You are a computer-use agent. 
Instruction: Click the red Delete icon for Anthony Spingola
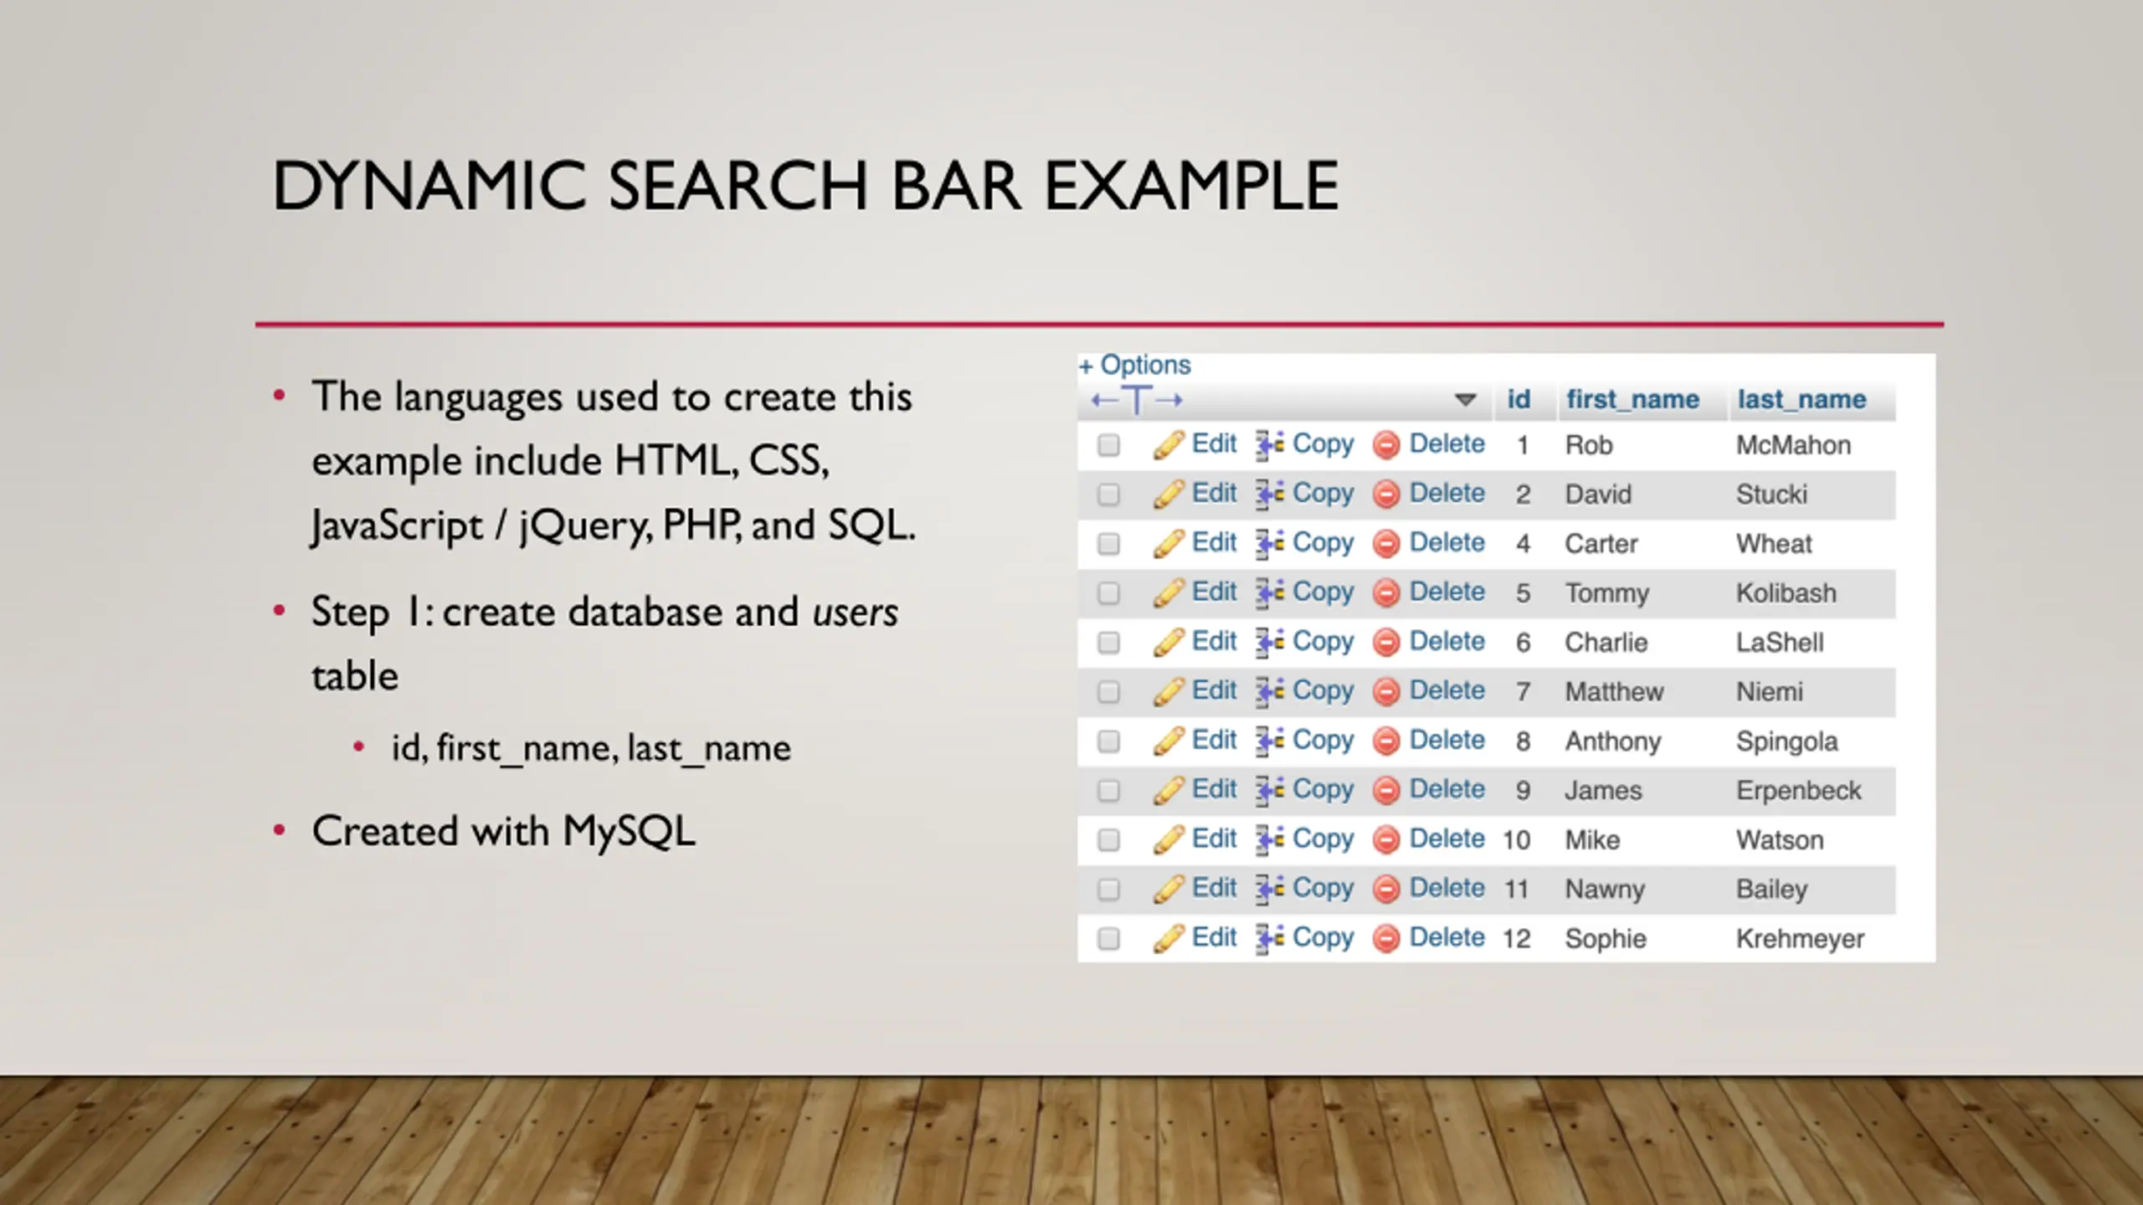pos(1386,741)
